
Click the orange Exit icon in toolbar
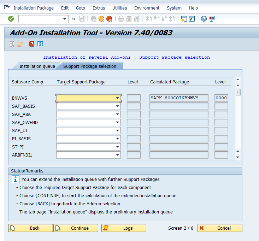101,19
